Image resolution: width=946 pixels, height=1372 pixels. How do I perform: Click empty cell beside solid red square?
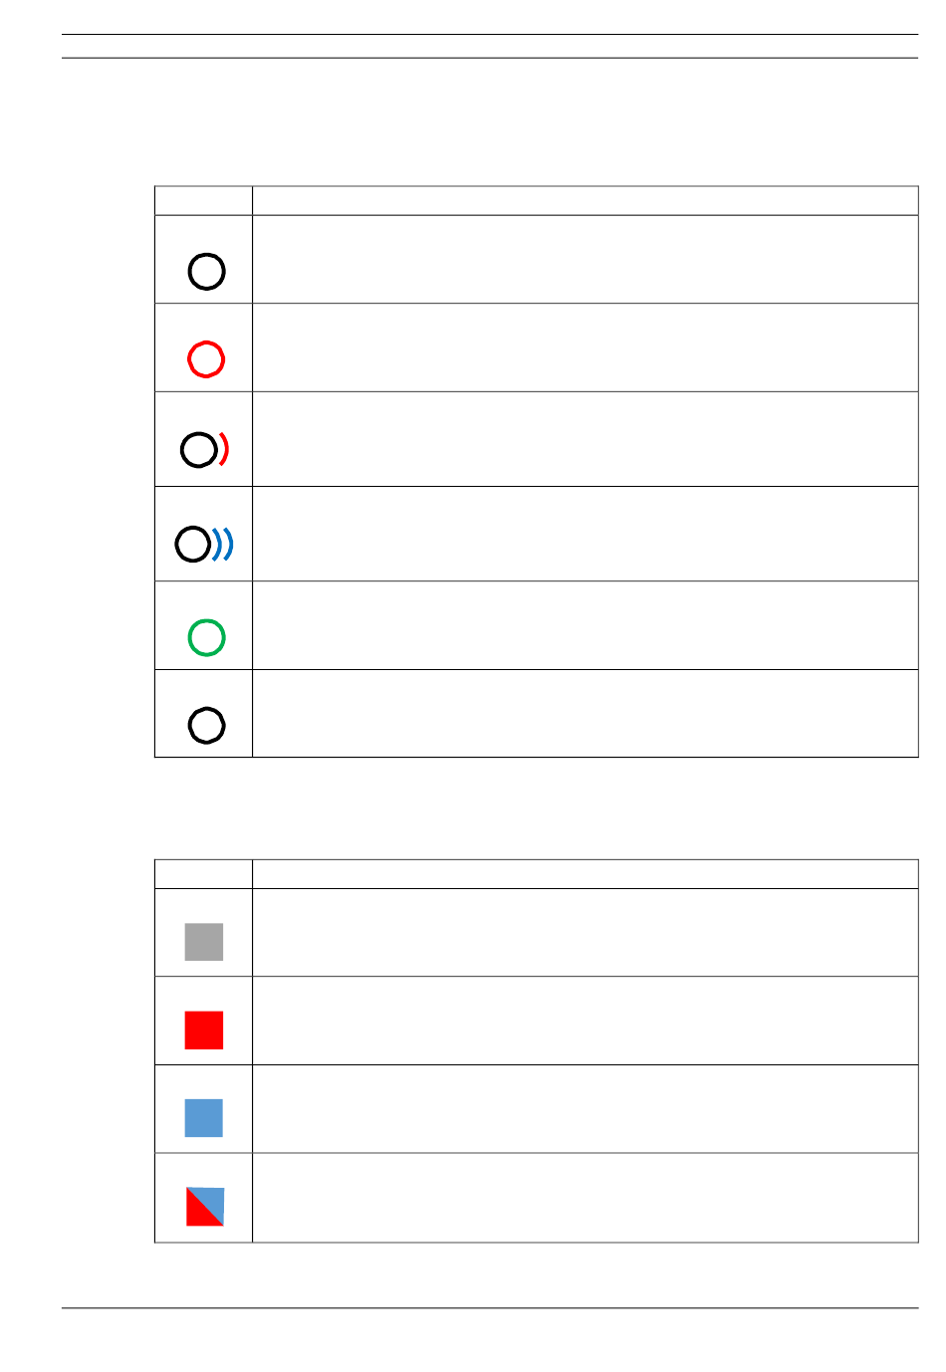586,1021
